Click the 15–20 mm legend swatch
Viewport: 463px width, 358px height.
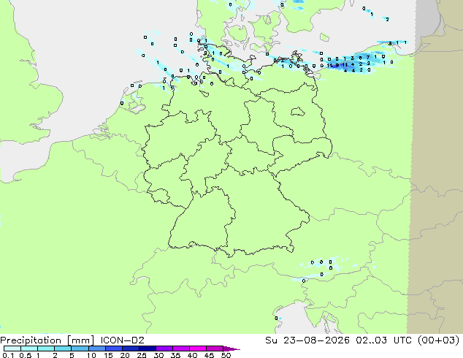tap(114, 349)
